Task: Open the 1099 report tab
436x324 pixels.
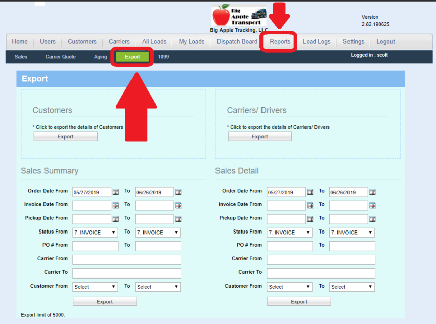Action: point(163,57)
